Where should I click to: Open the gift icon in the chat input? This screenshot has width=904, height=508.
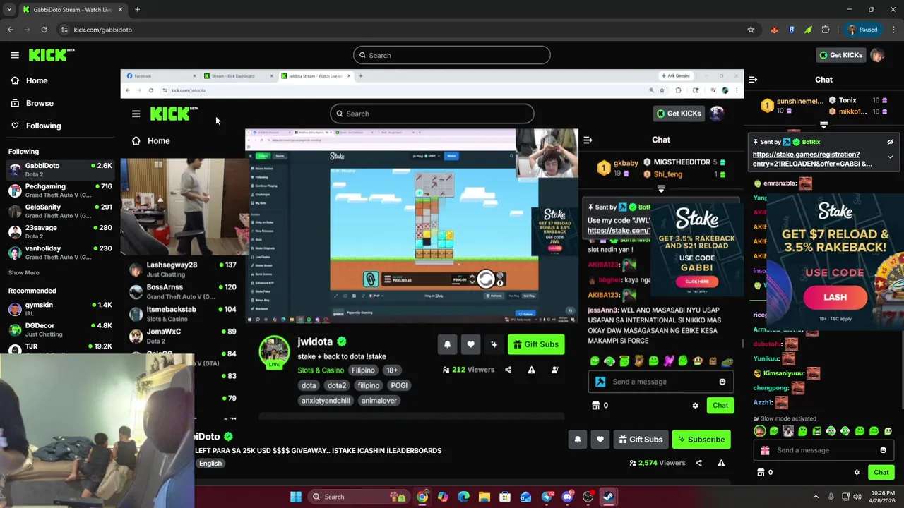tap(765, 450)
